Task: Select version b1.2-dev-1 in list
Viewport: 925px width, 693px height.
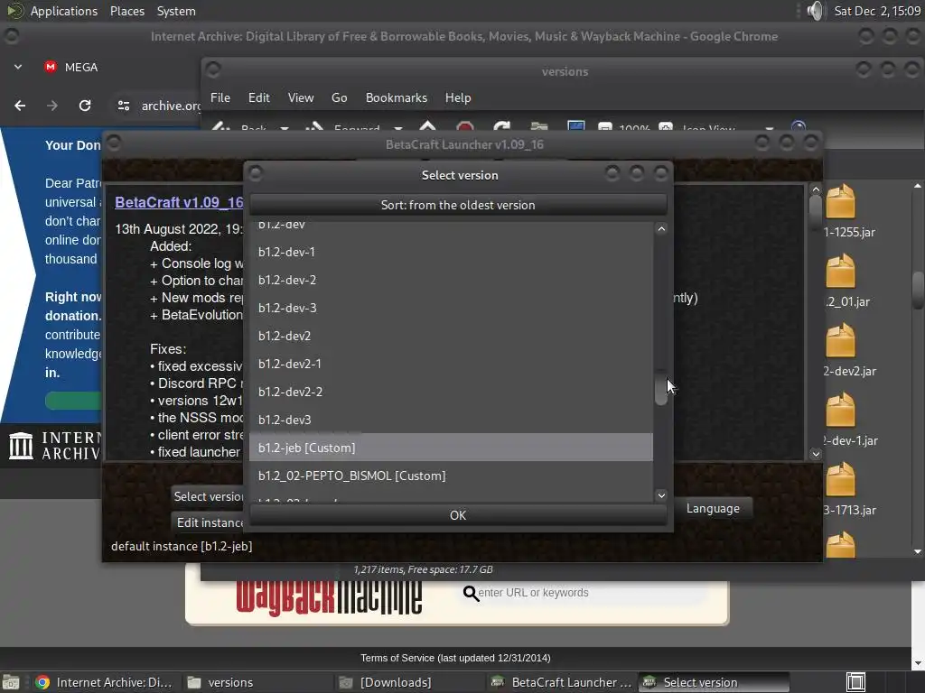Action: (x=451, y=252)
